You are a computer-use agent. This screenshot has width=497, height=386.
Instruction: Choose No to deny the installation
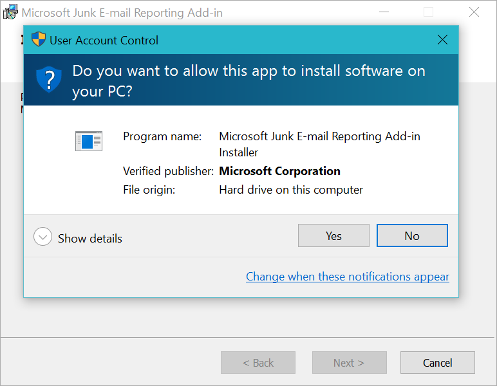click(x=412, y=235)
